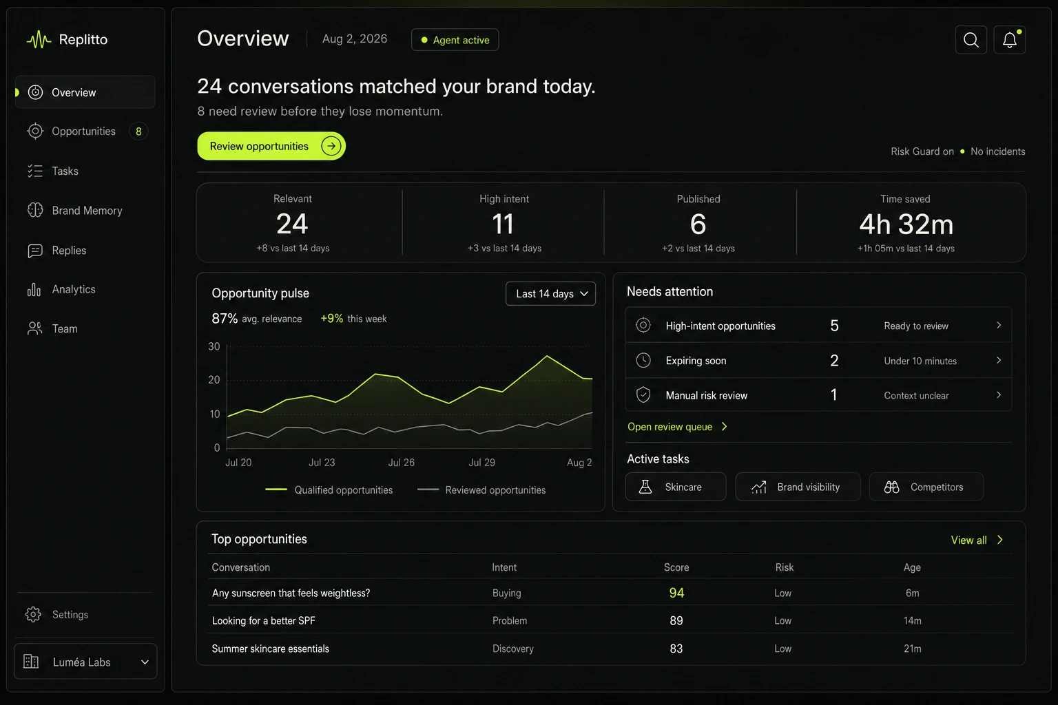Click the Settings gear icon
The image size is (1058, 705).
33,614
